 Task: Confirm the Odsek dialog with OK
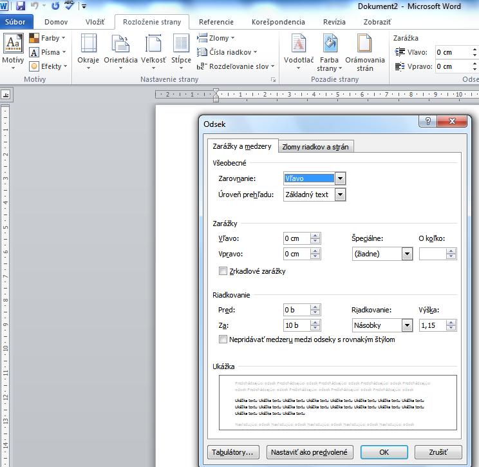pyautogui.click(x=384, y=452)
